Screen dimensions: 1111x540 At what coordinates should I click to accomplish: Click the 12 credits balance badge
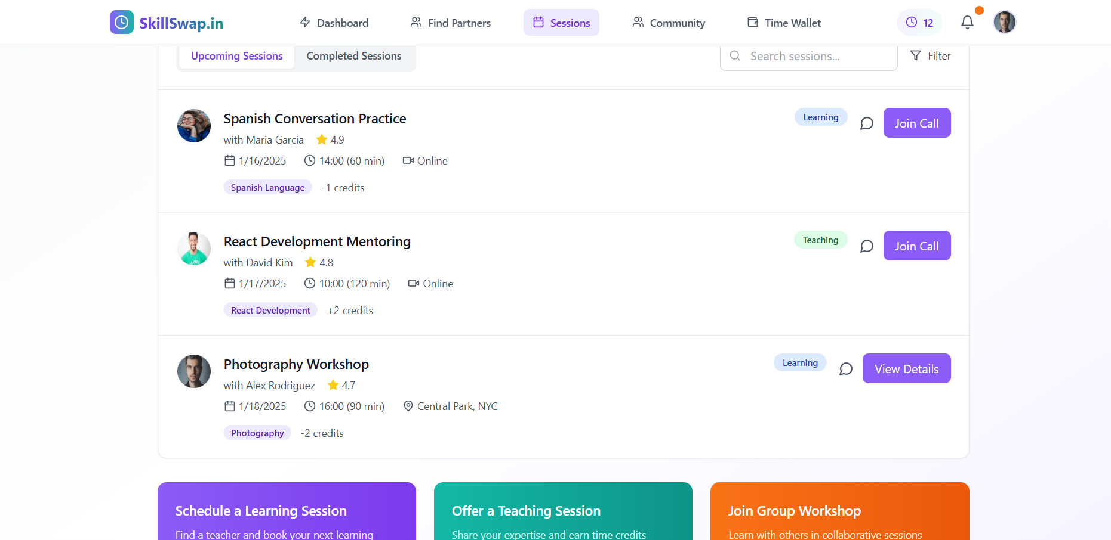coord(919,23)
